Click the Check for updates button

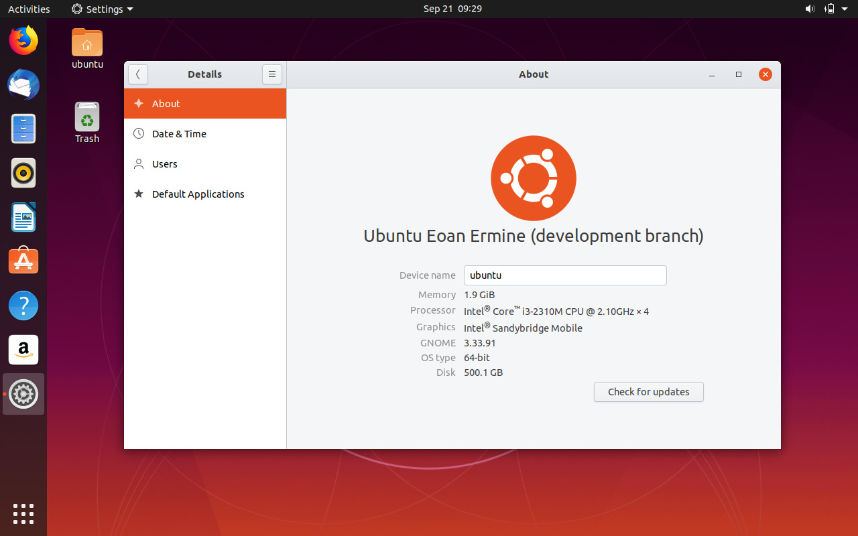(x=648, y=392)
